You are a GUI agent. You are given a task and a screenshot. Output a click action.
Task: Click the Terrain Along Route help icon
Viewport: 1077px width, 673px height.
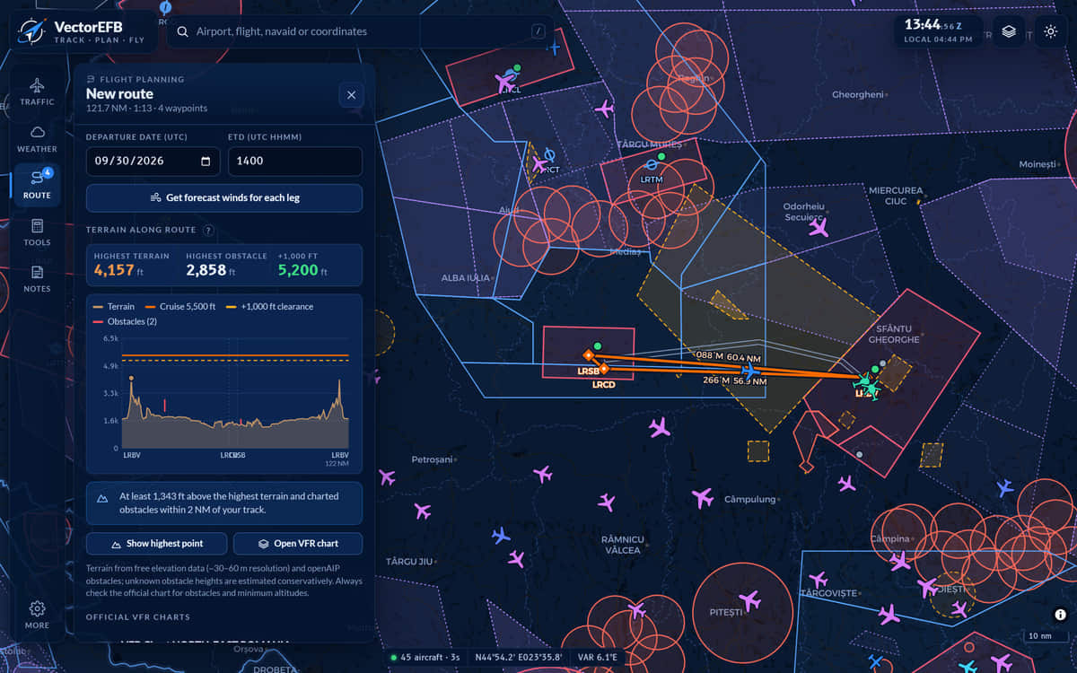pos(208,231)
